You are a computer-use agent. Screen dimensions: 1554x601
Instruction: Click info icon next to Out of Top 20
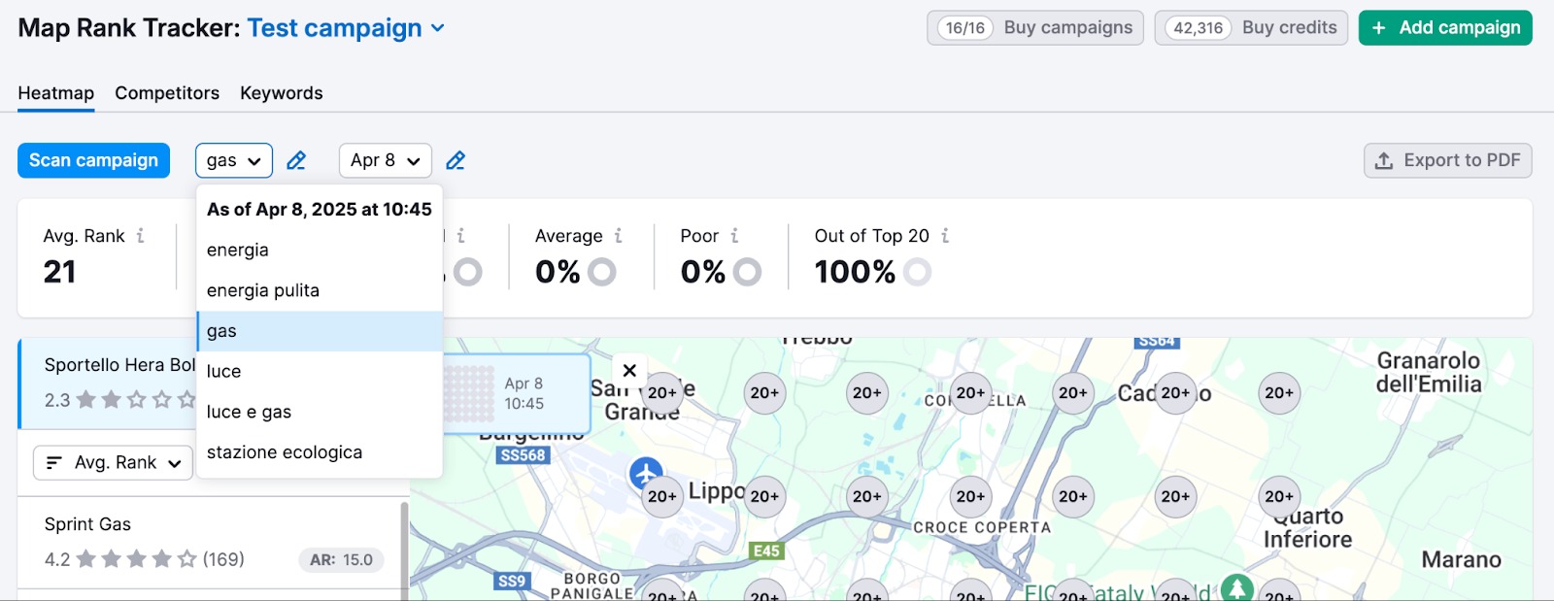945,236
